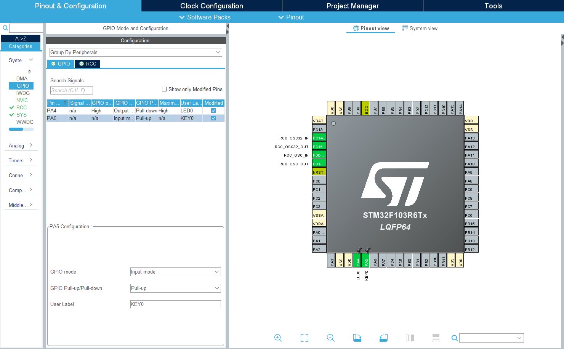Click the Search Signals input field
Image resolution: width=564 pixels, height=349 pixels.
pyautogui.click(x=71, y=90)
